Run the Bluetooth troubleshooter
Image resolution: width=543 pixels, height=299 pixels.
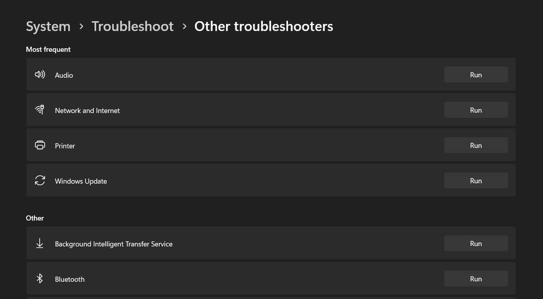(476, 279)
